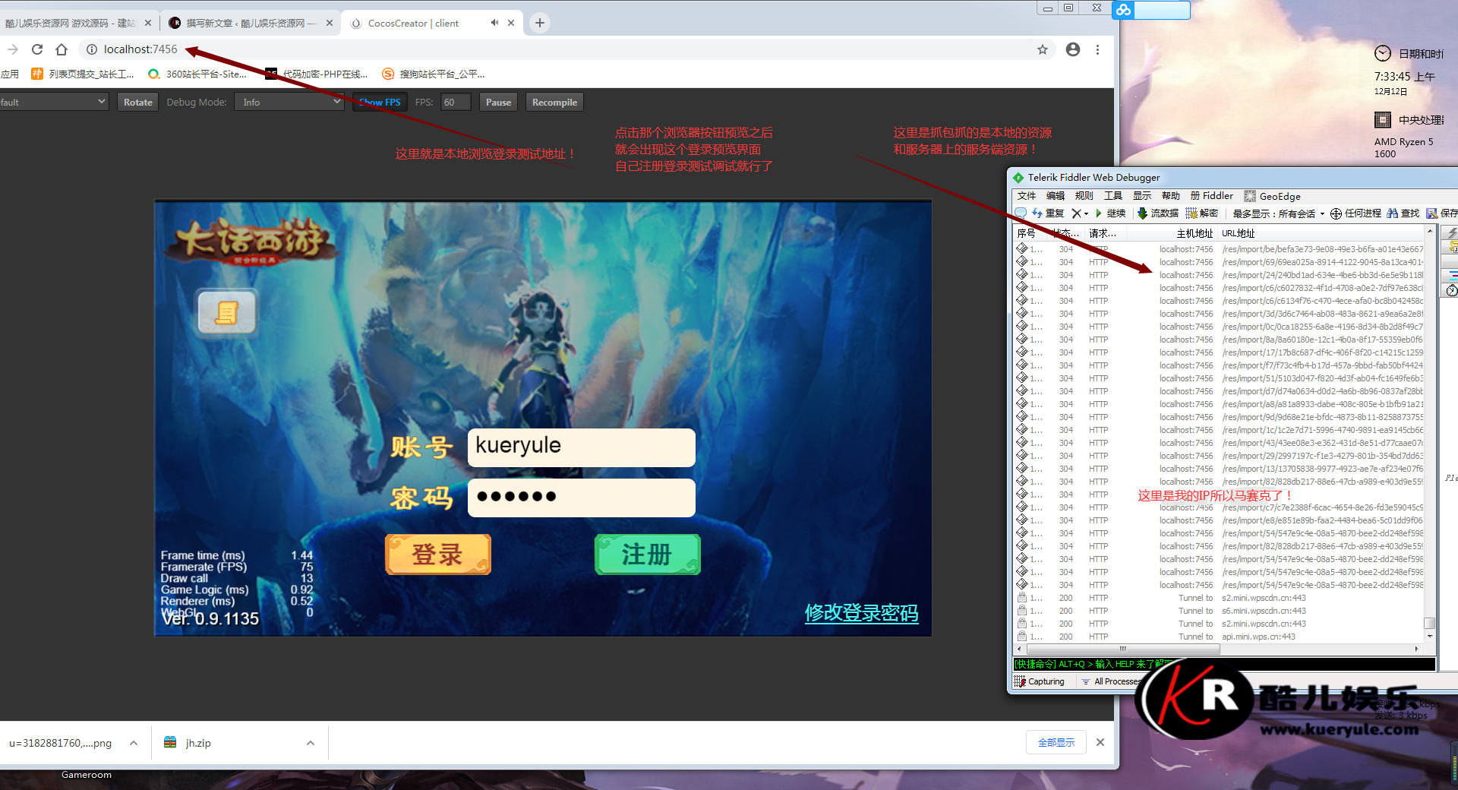Click the GeoEdge icon in Fiddler
1458x790 pixels.
[1250, 196]
